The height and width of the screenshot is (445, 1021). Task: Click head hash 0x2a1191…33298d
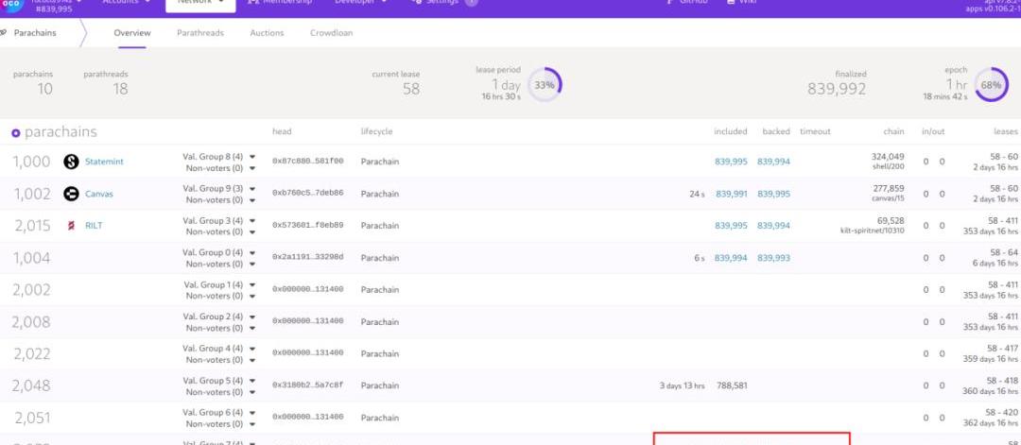click(x=308, y=257)
